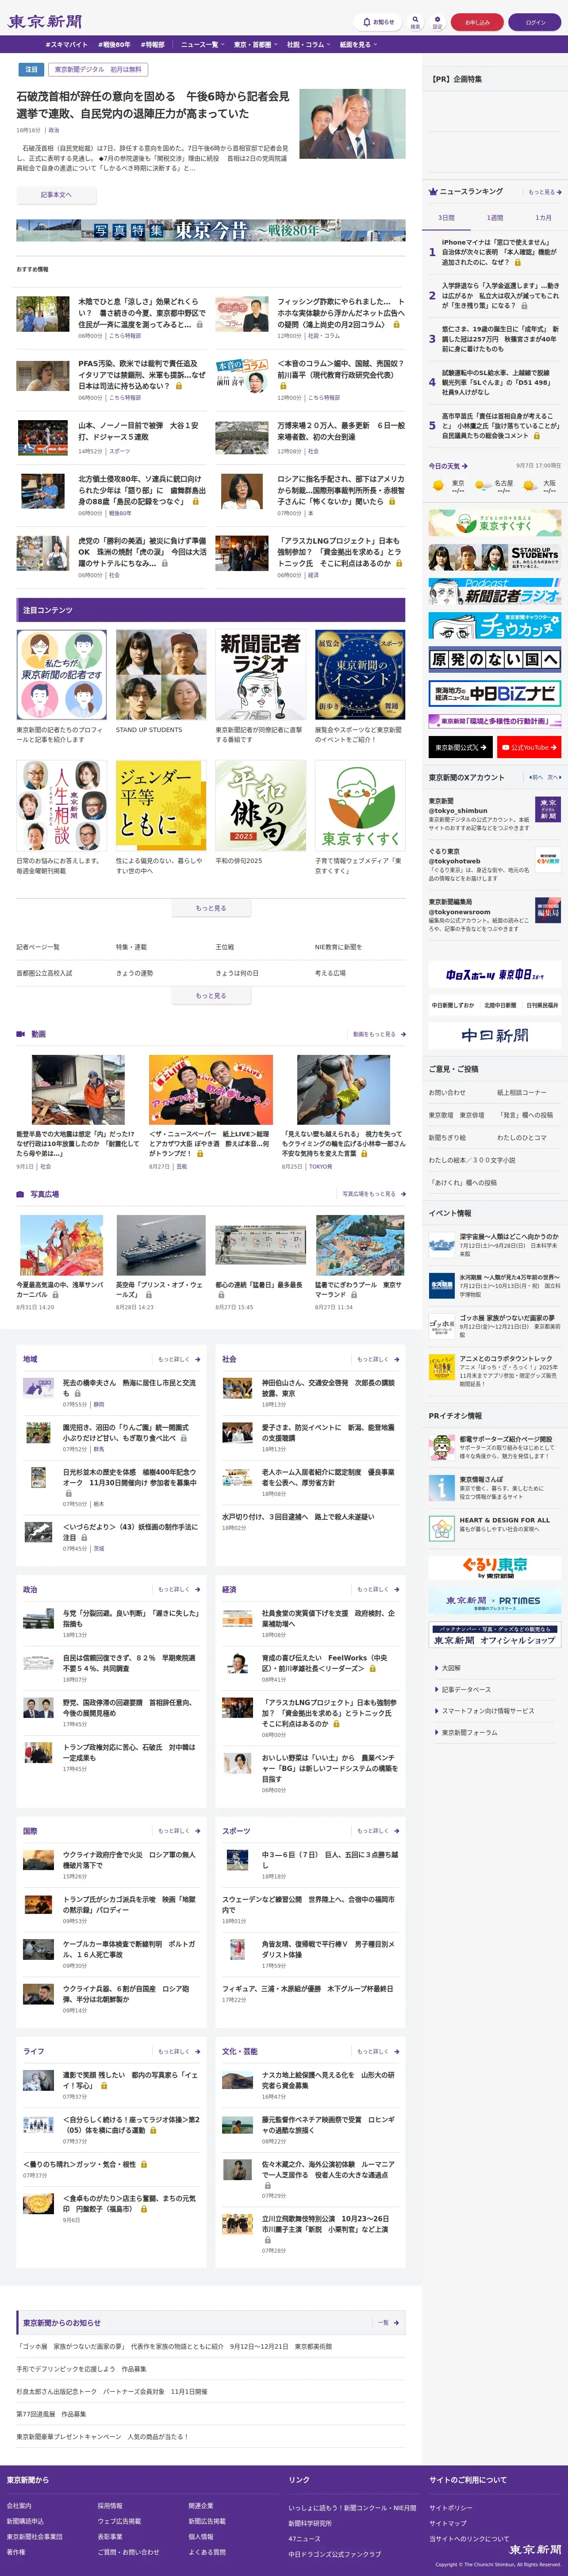
Task: Switch ranking to the 1週間 tab
Action: 495,217
